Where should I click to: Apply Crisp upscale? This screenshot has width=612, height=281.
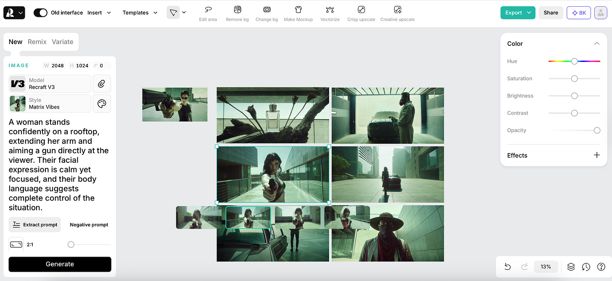(361, 14)
